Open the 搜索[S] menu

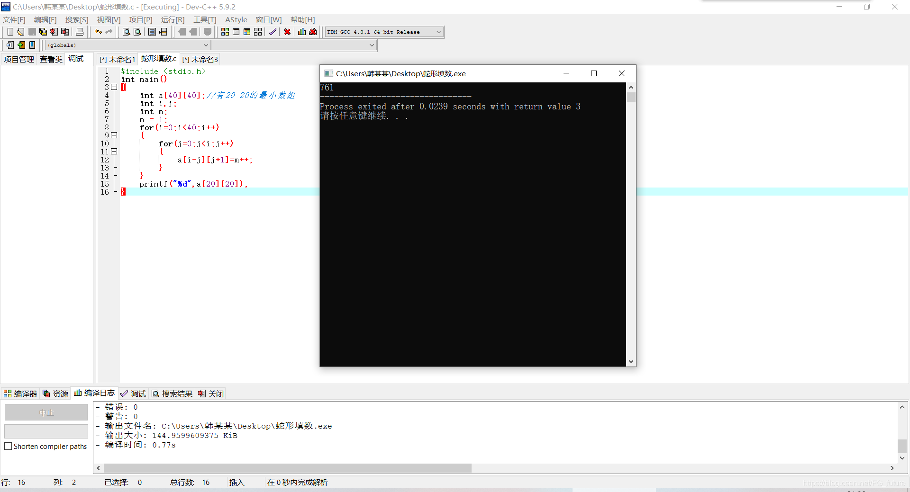77,19
